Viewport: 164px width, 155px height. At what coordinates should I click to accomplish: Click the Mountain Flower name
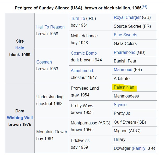click(52, 132)
